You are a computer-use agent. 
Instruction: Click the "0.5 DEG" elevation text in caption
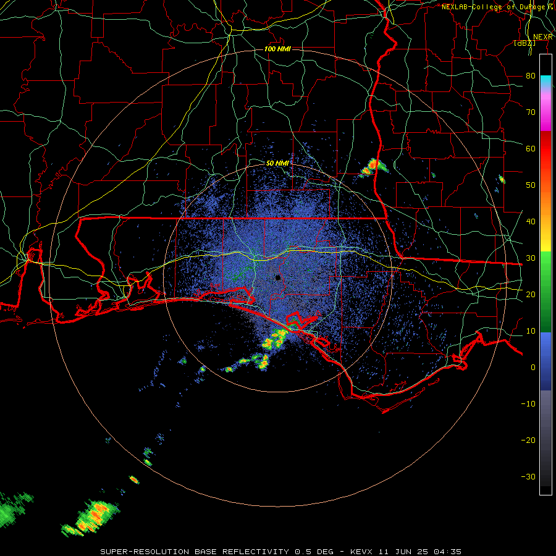[314, 552]
